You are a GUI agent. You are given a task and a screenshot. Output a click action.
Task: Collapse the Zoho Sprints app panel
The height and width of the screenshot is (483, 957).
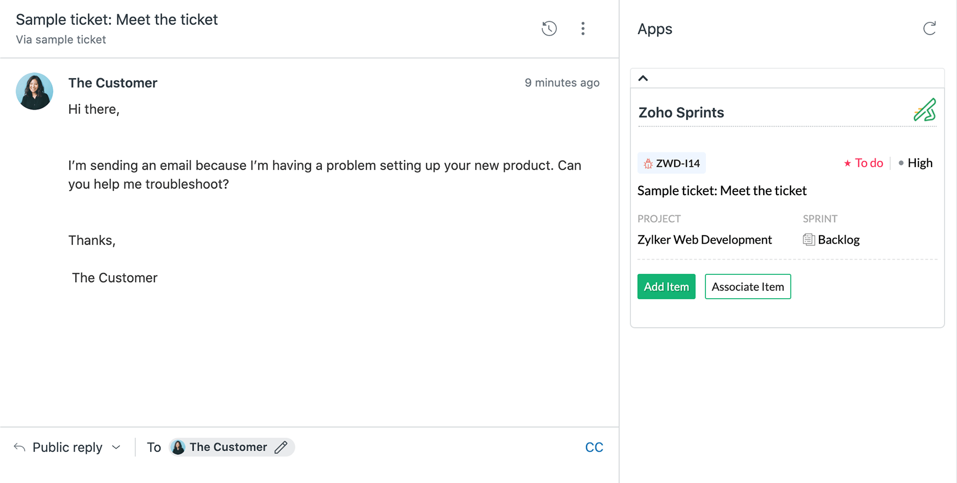(643, 79)
